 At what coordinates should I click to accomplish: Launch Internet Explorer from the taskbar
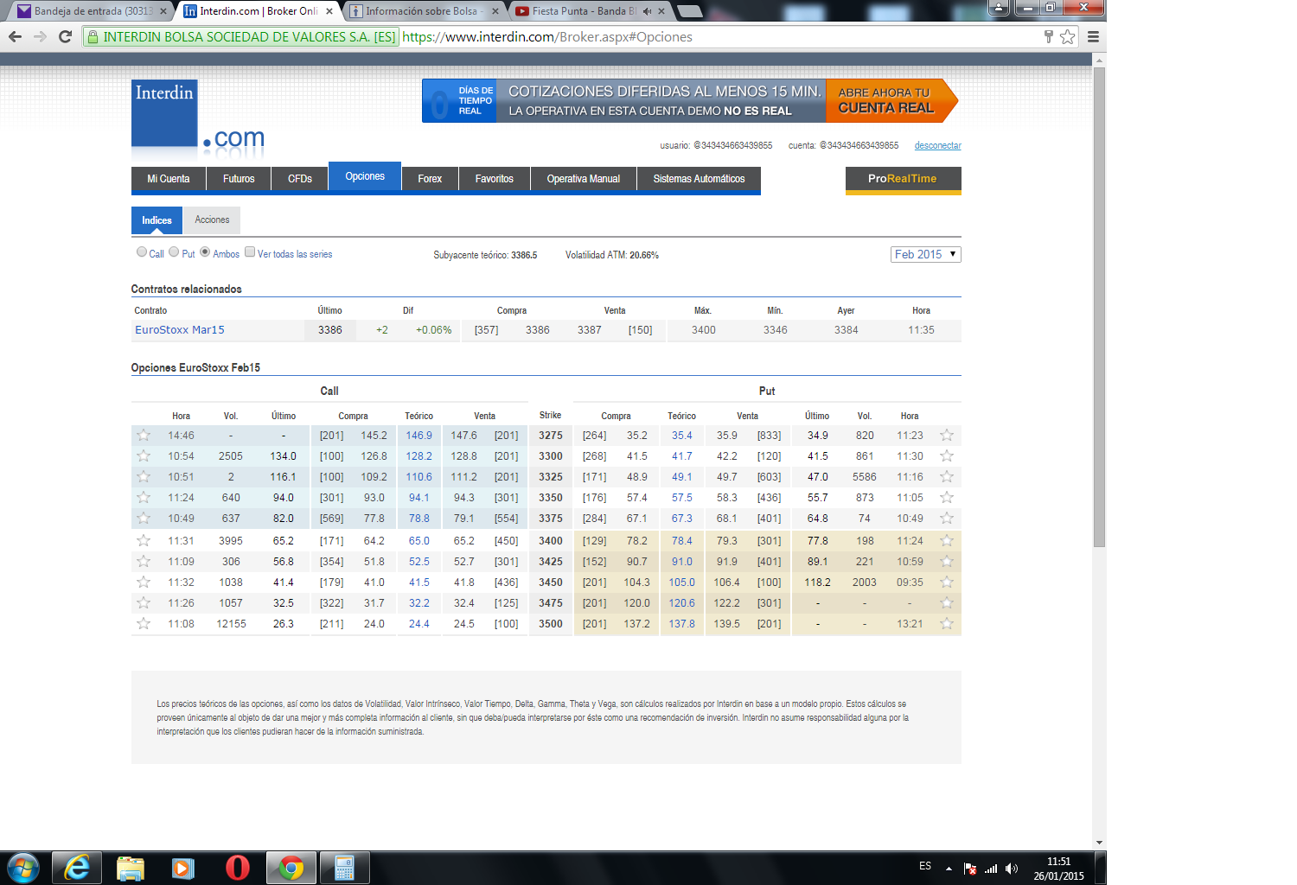pyautogui.click(x=77, y=868)
